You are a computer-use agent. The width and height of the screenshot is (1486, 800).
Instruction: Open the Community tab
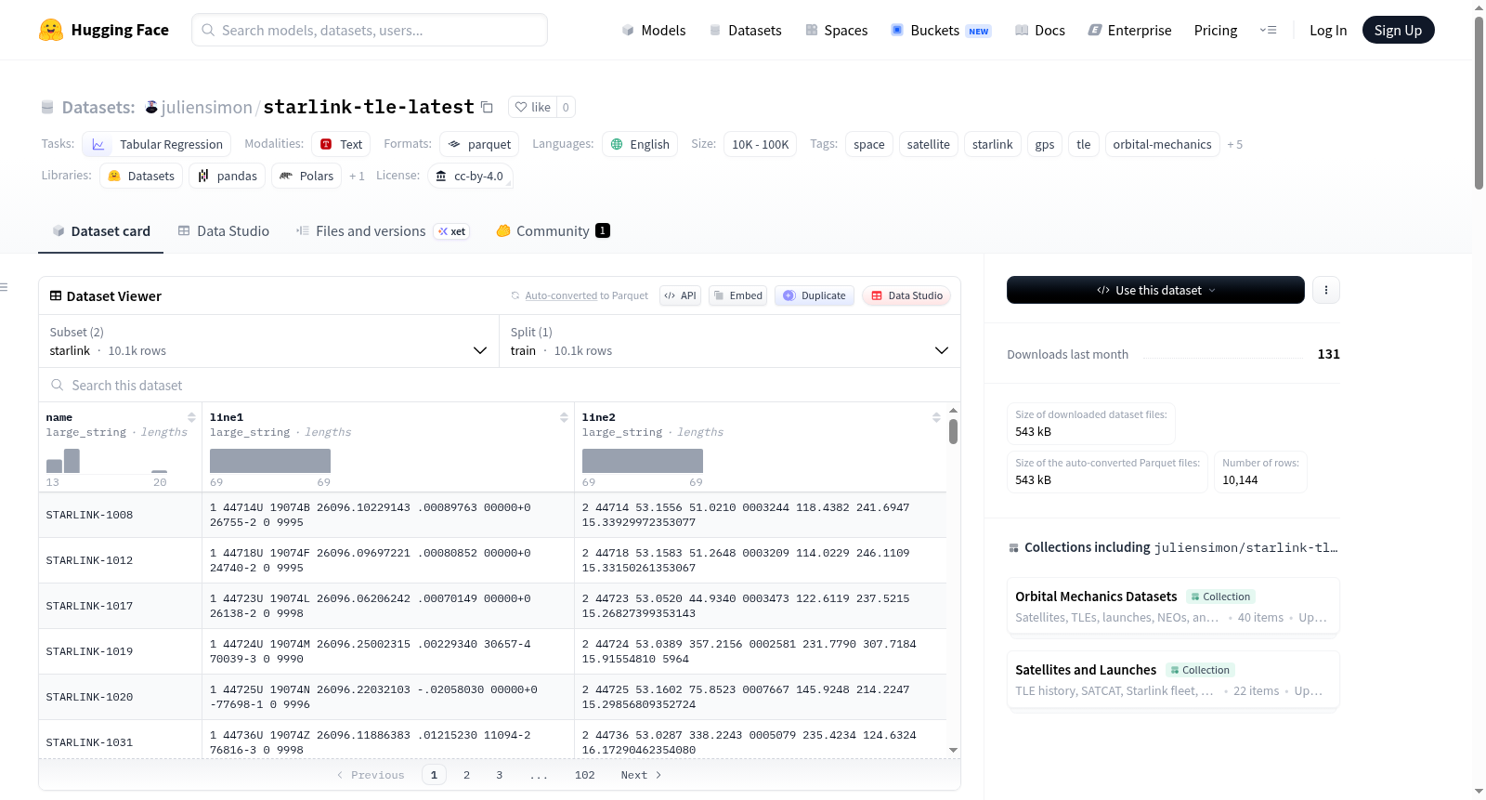(554, 231)
